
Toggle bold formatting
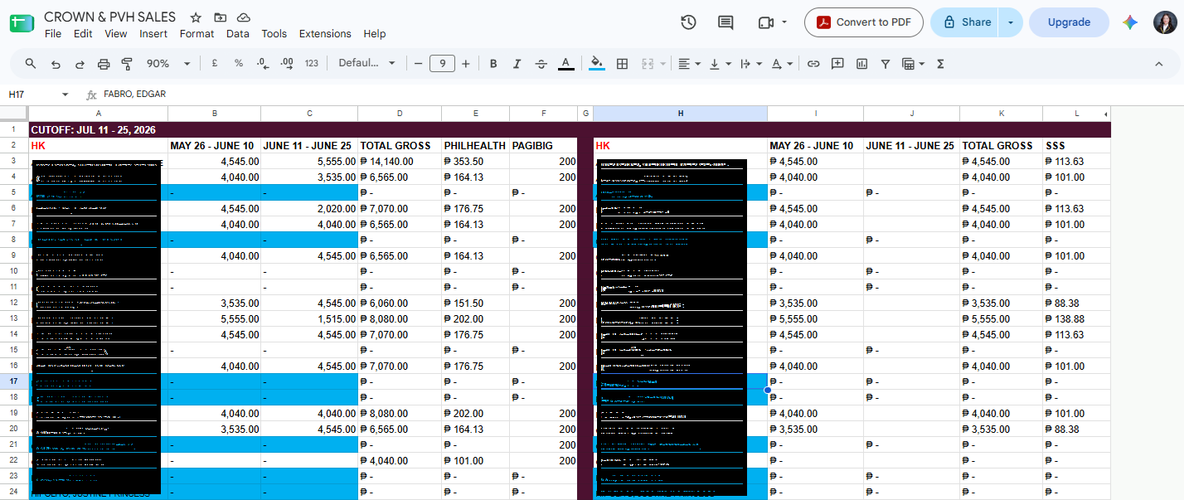pyautogui.click(x=493, y=64)
